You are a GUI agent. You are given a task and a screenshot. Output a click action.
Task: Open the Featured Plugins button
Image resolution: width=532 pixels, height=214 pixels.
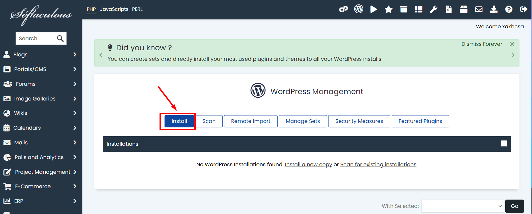click(x=420, y=121)
